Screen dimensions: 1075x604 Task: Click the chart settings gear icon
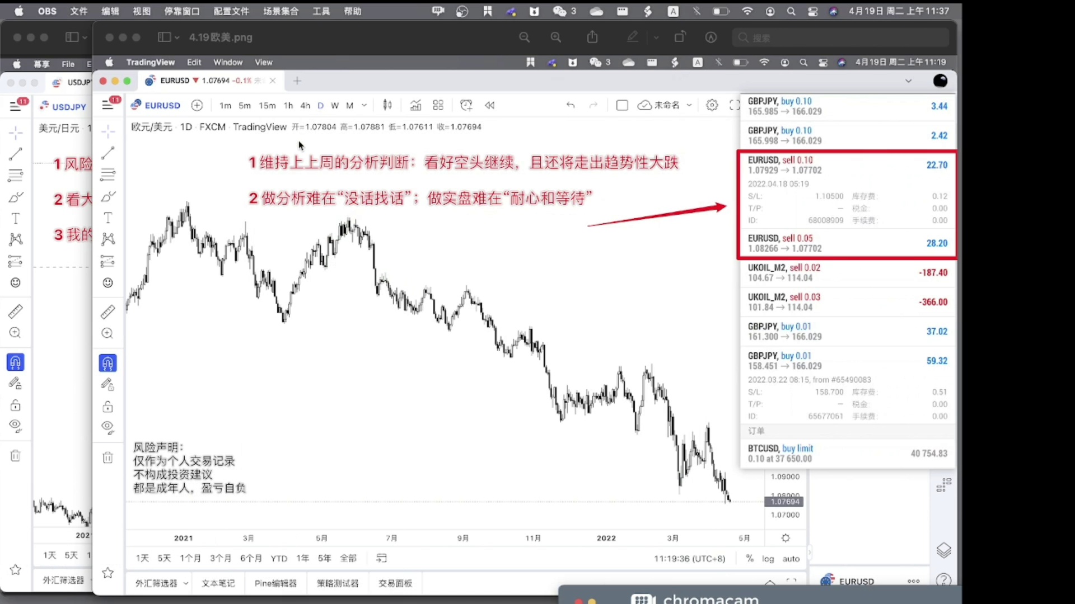712,105
